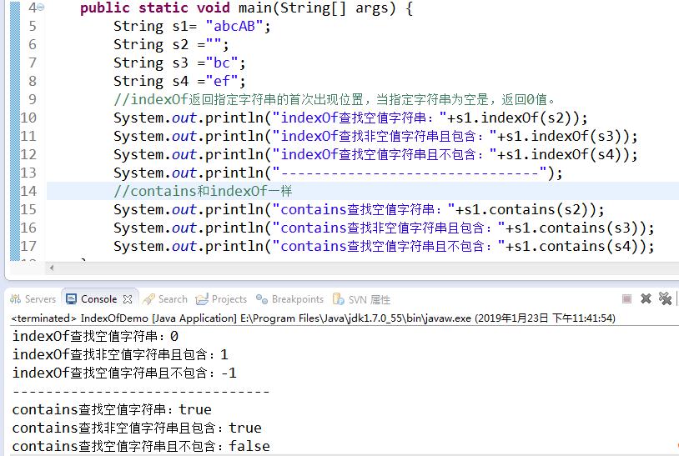Click s1.indexOf(s2) on line 10
Image resolution: width=679 pixels, height=456 pixels.
tap(513, 118)
